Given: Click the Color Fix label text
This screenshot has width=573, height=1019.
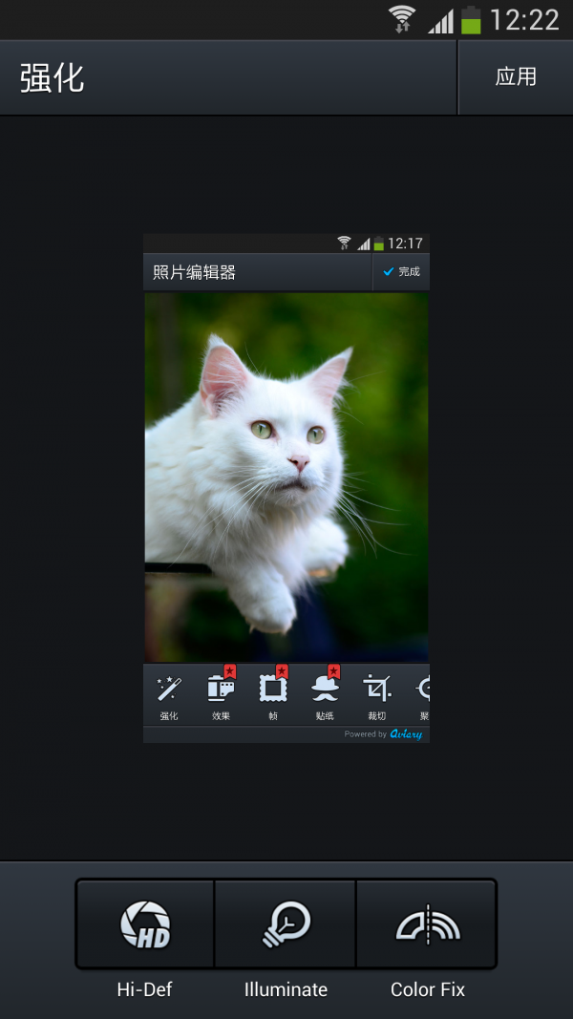Looking at the screenshot, I should tap(428, 989).
